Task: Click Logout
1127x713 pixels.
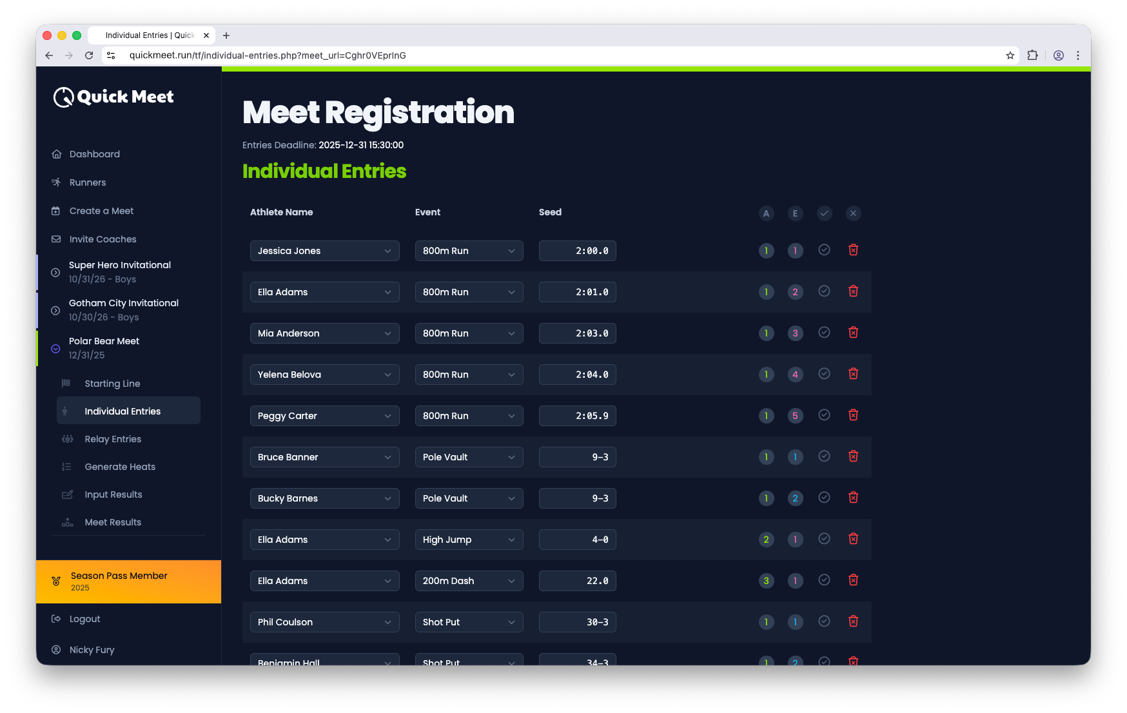Action: click(x=84, y=619)
